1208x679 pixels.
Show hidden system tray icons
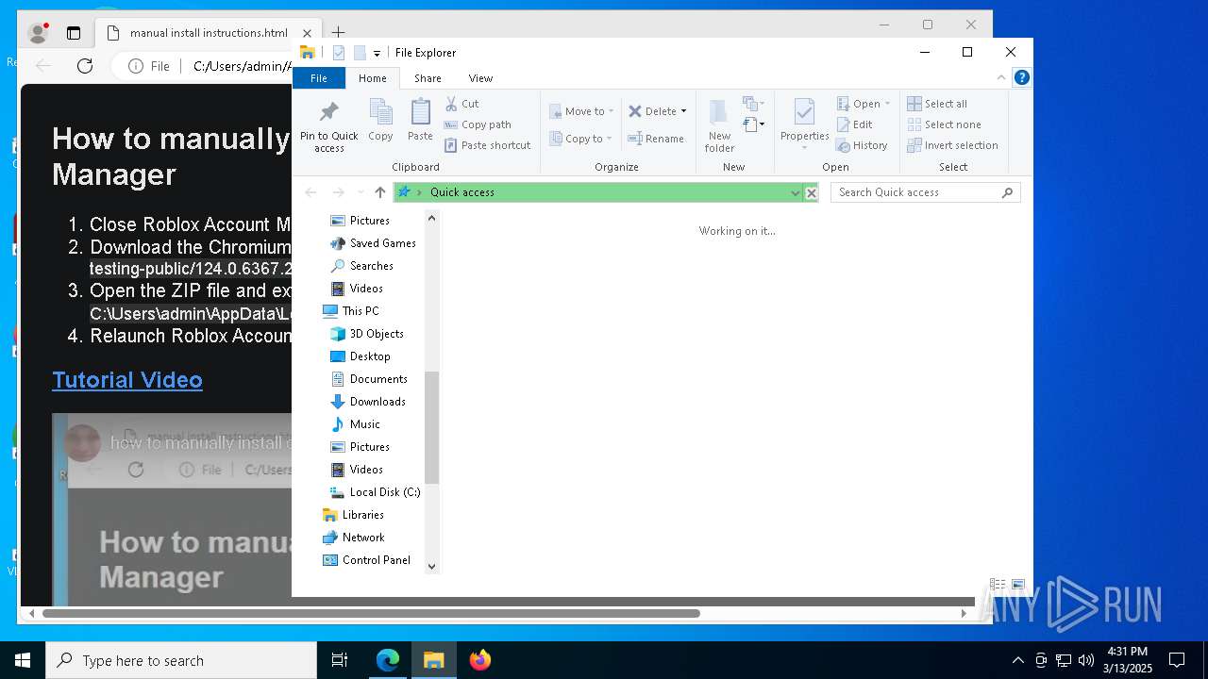point(1017,660)
